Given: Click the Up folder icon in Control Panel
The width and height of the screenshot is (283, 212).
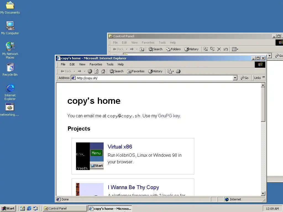Looking at the screenshot, I should 142,49.
